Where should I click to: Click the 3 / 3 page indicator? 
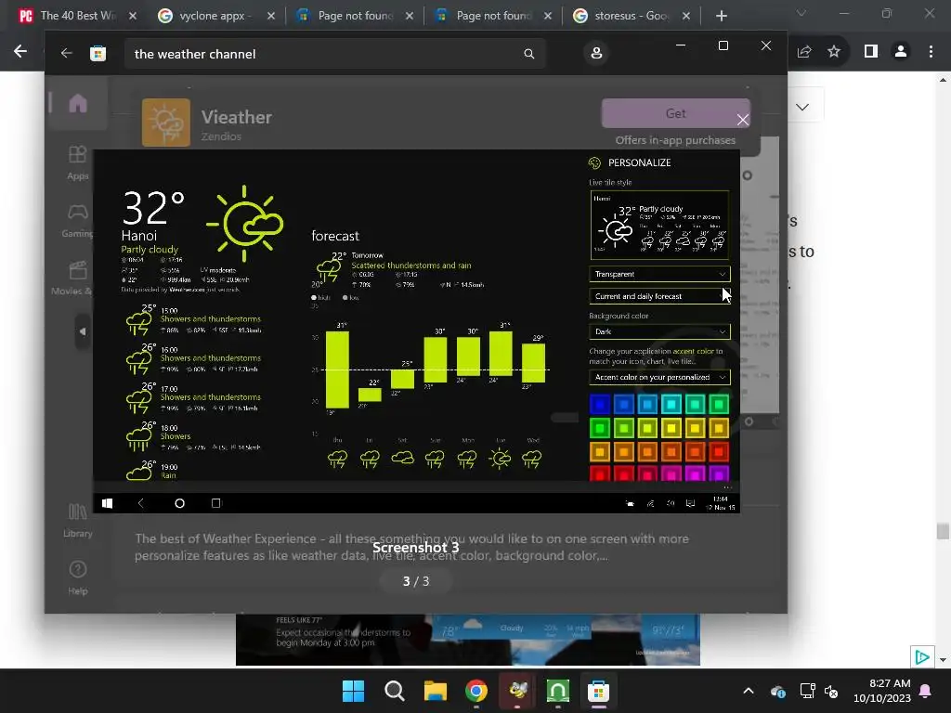416,581
